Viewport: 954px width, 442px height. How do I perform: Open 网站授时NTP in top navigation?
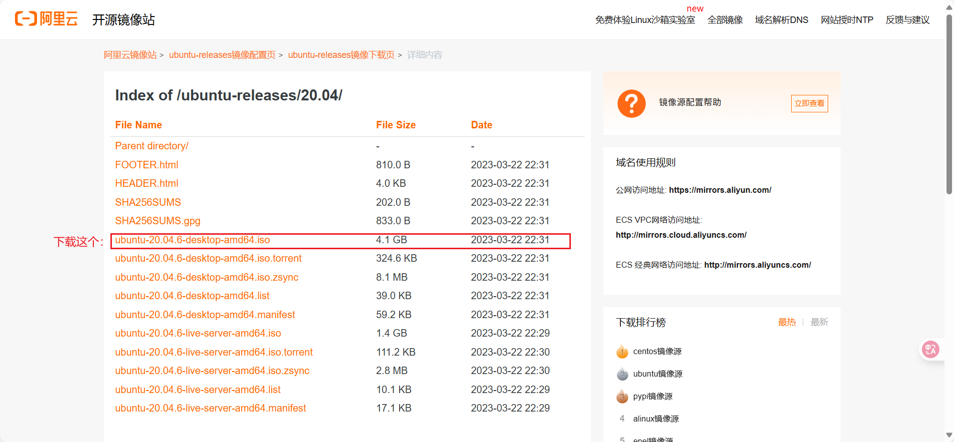click(847, 20)
